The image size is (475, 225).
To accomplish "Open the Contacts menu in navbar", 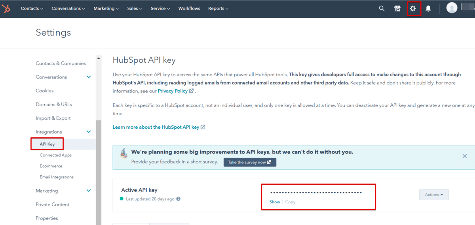I will 32,8.
